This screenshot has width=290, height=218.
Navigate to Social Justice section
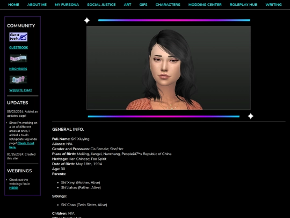pyautogui.click(x=102, y=5)
